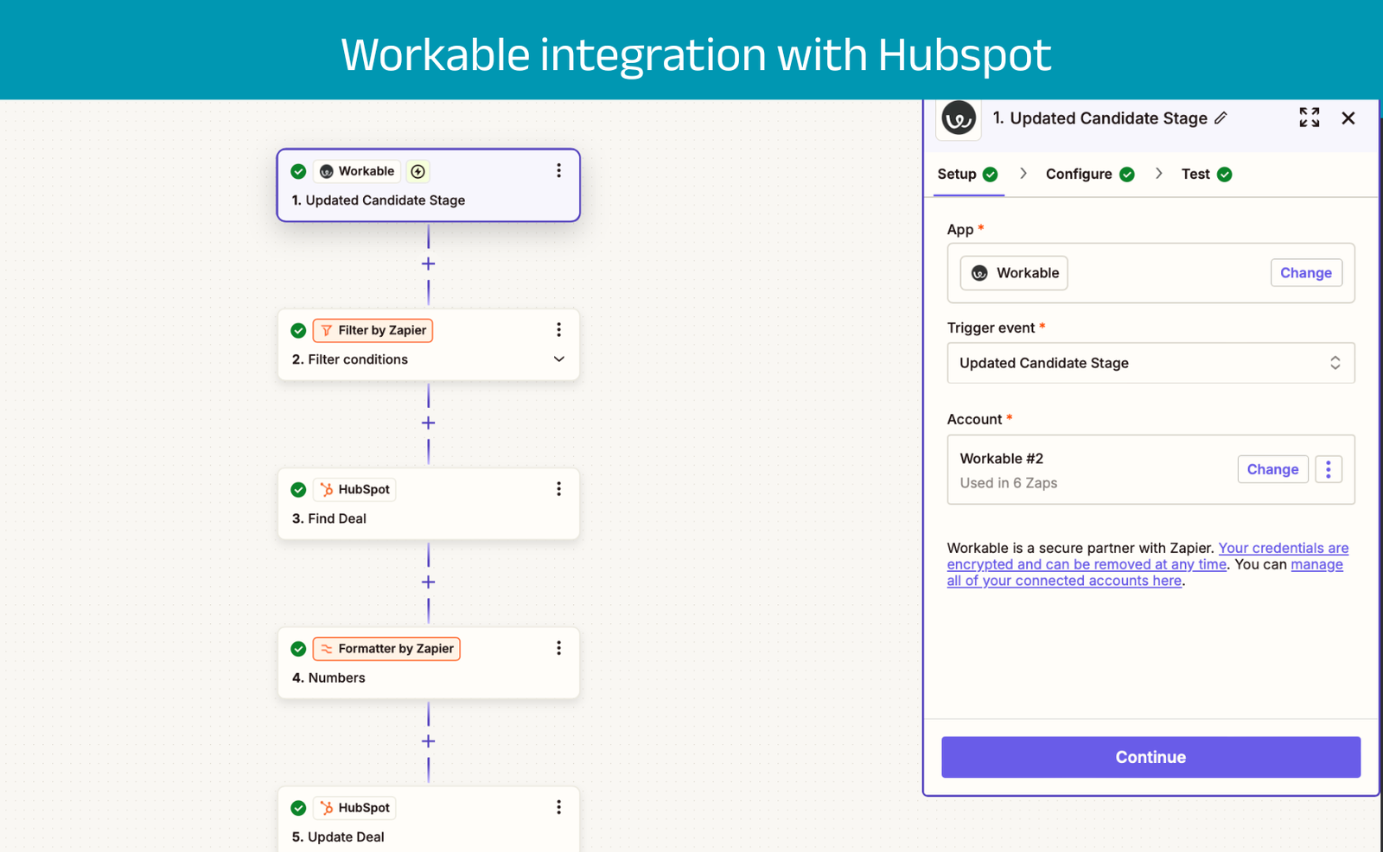
Task: Click the Formatter by Zapier badge
Action: pyautogui.click(x=386, y=648)
